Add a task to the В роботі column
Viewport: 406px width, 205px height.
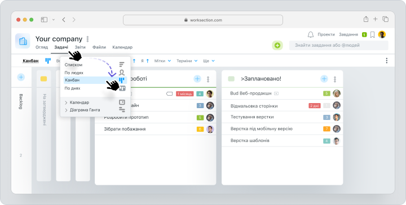point(197,79)
